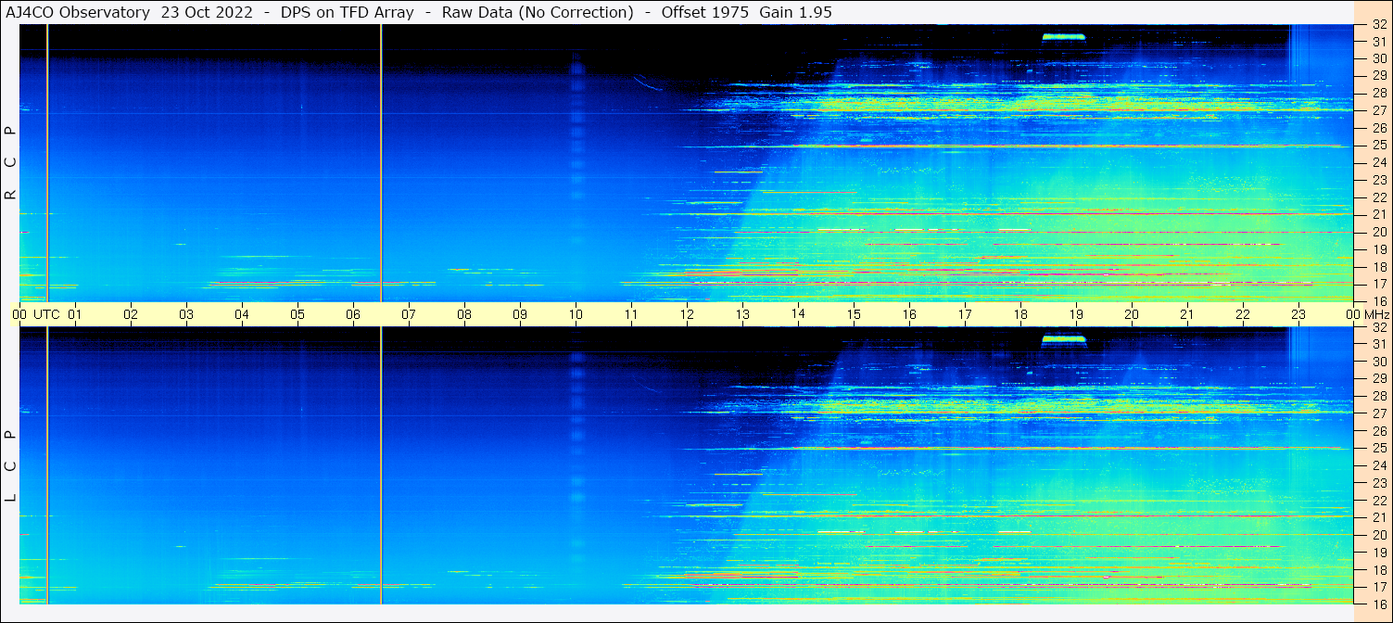Click 32 on the RCP frequency scale

point(1378,25)
